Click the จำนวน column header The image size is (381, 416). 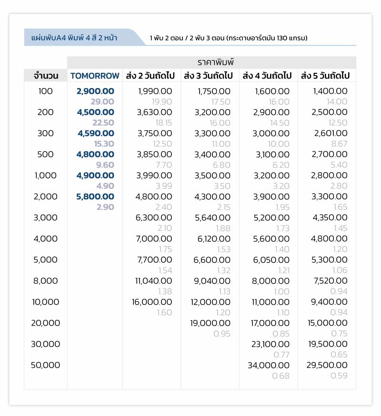pos(46,76)
